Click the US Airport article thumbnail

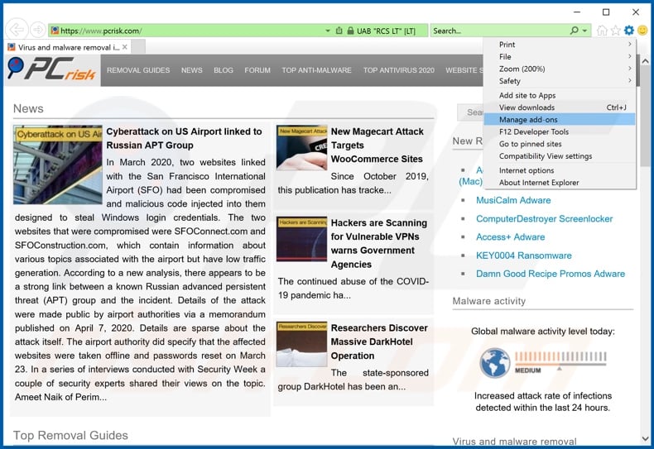(58, 165)
